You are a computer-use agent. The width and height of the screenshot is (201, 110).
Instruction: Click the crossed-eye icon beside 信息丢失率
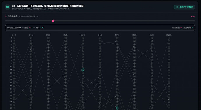[x=6, y=16]
